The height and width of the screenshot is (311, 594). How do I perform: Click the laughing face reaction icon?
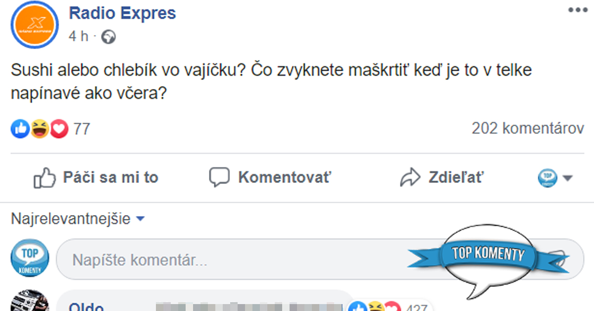click(x=39, y=129)
